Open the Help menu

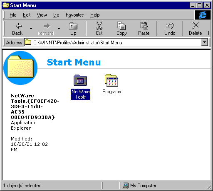coord(95,15)
